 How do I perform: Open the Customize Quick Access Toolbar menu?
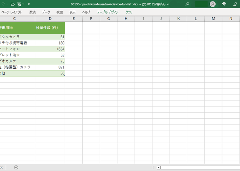coord(29,4)
